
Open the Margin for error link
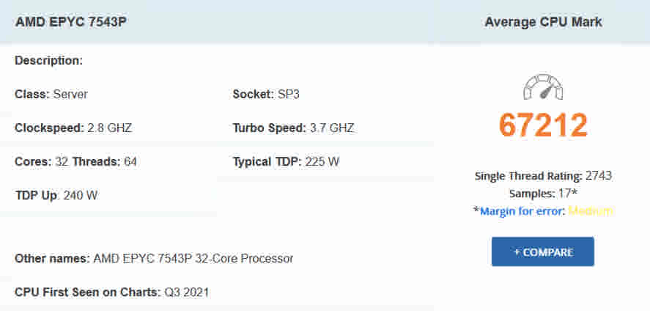[522, 211]
